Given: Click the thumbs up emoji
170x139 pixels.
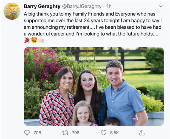Looking at the screenshot, I should [41, 40].
